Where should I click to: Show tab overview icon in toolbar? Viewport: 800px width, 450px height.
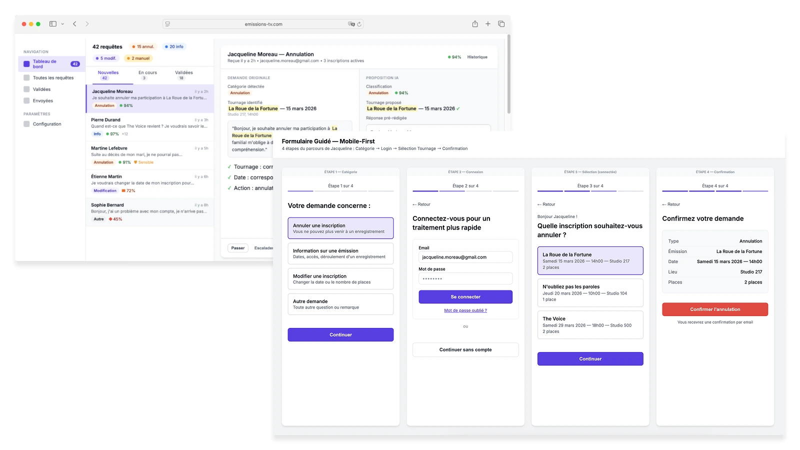(x=501, y=24)
